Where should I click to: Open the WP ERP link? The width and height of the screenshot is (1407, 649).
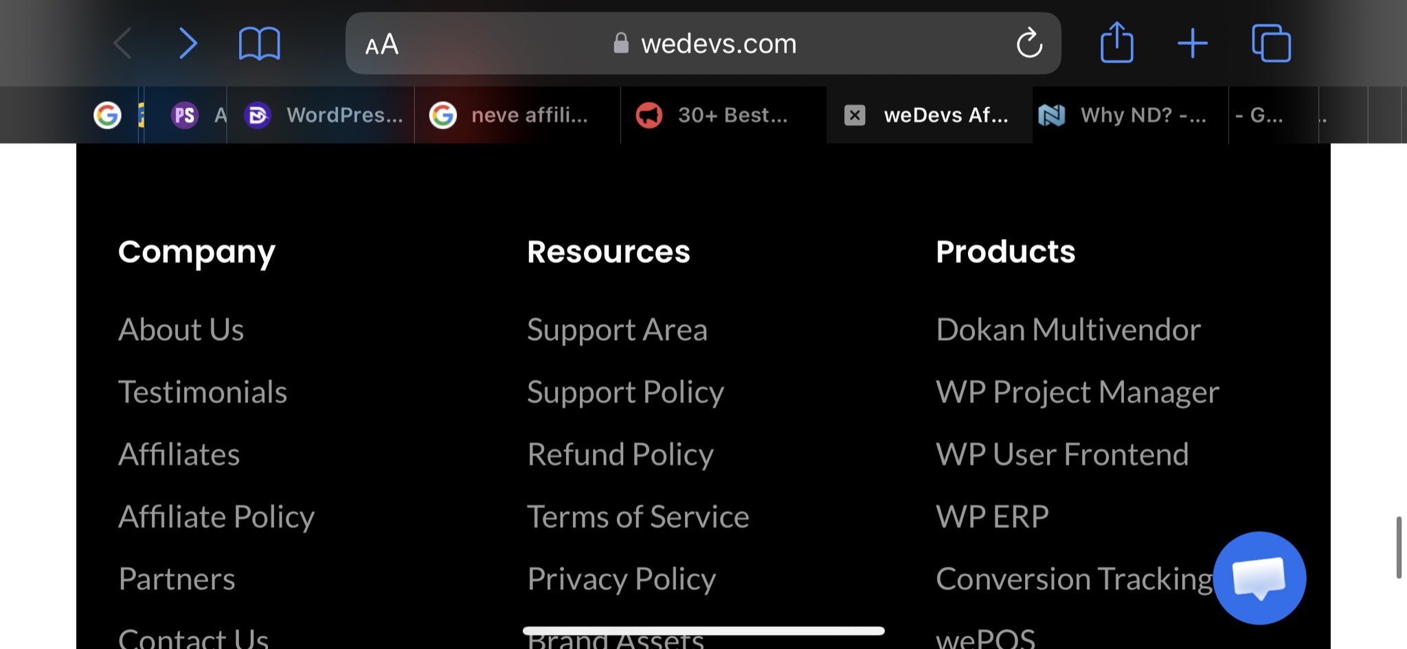point(992,516)
